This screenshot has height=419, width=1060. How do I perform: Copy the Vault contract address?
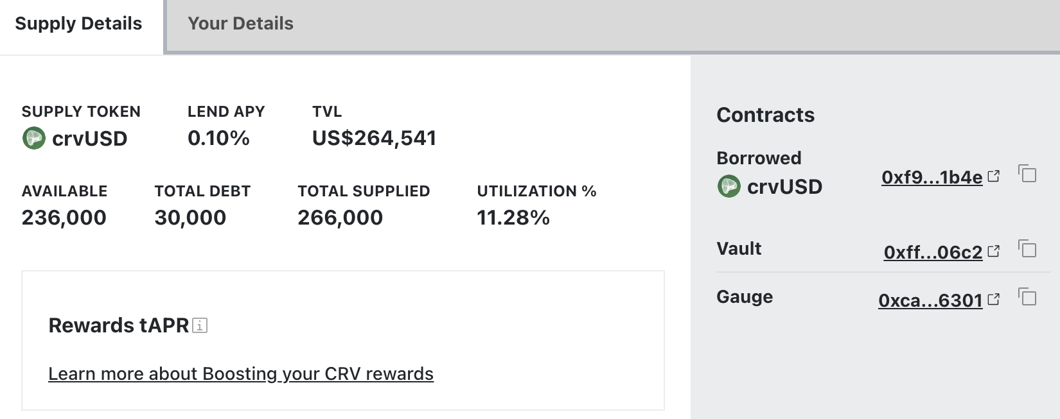coord(1027,248)
